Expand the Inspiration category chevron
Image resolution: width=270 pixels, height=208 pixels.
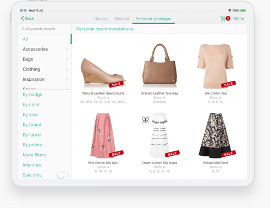coord(67,79)
